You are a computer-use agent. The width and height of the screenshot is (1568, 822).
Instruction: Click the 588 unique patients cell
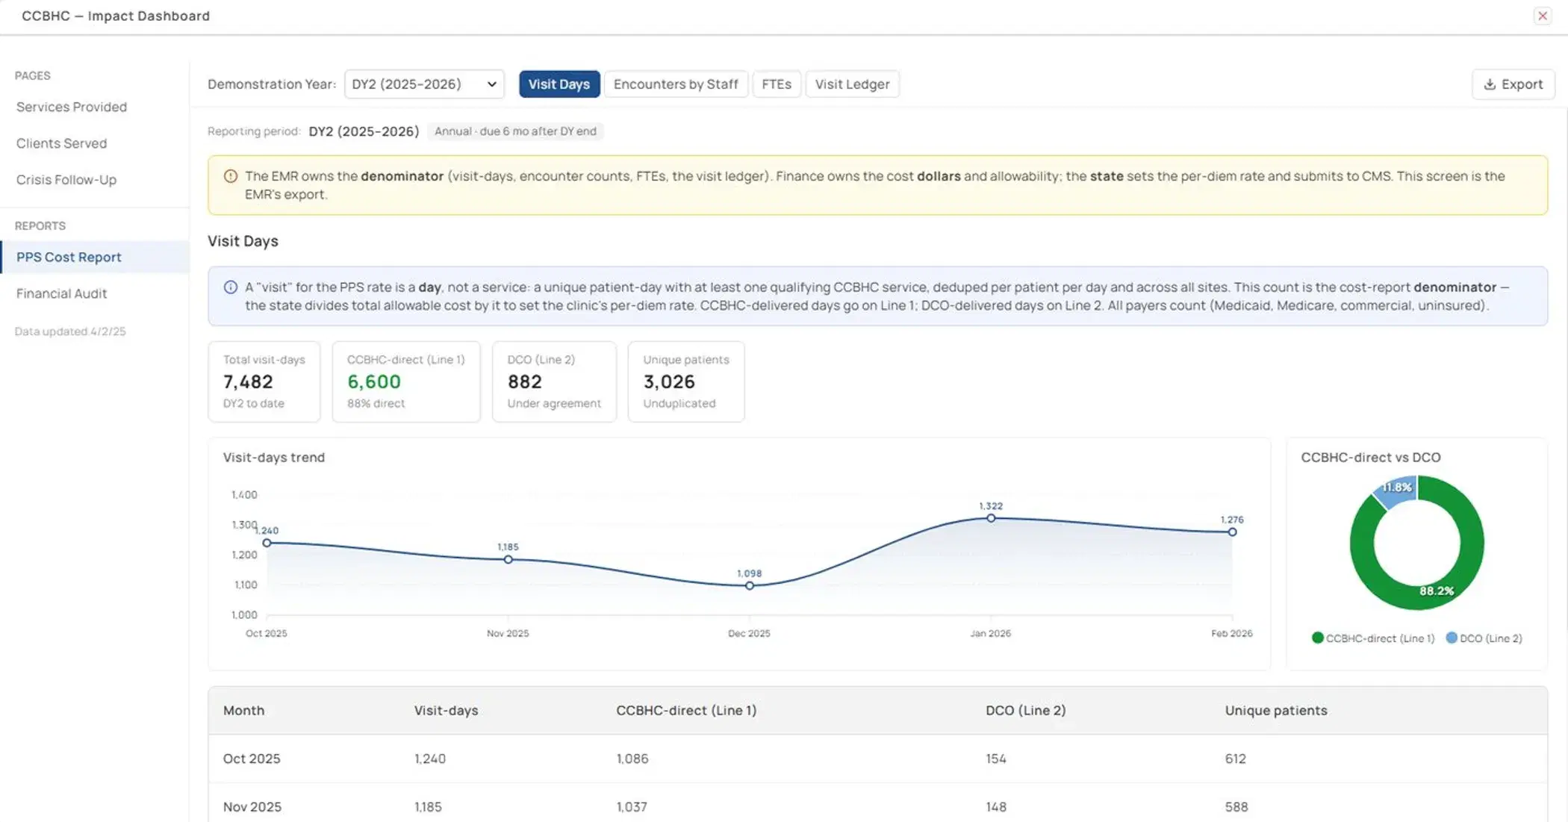(1236, 807)
